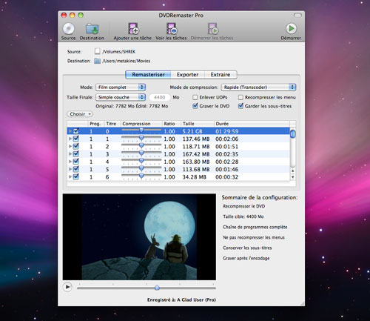
Task: Select the 167.42 MB size cell
Action: click(x=196, y=154)
